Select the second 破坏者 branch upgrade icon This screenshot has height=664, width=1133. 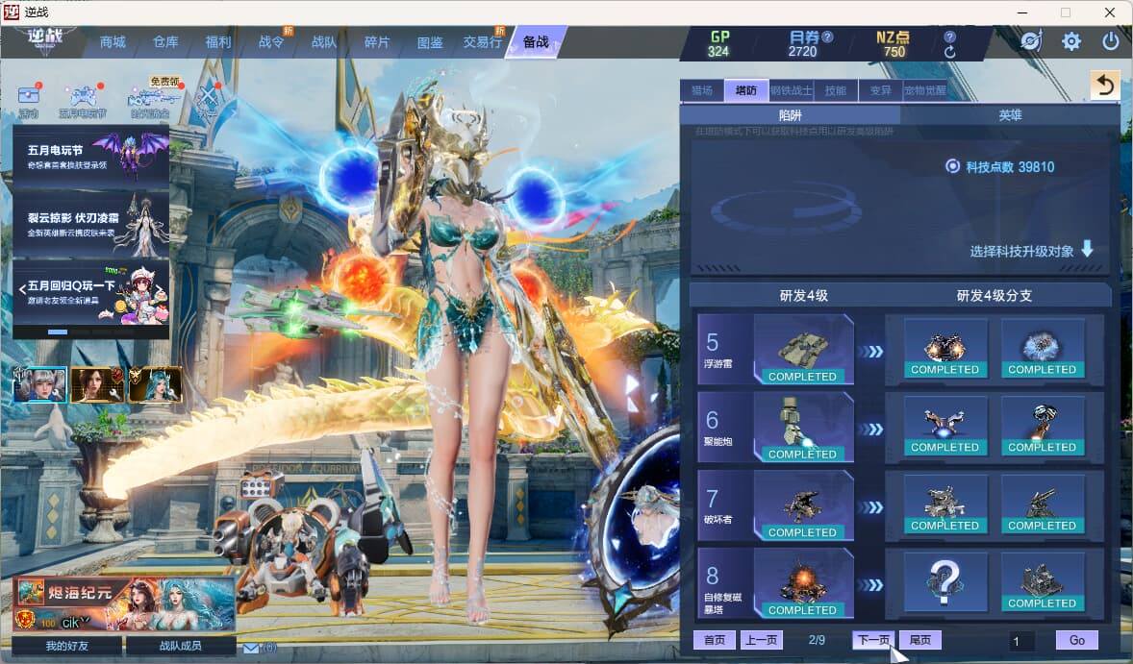coord(1042,504)
